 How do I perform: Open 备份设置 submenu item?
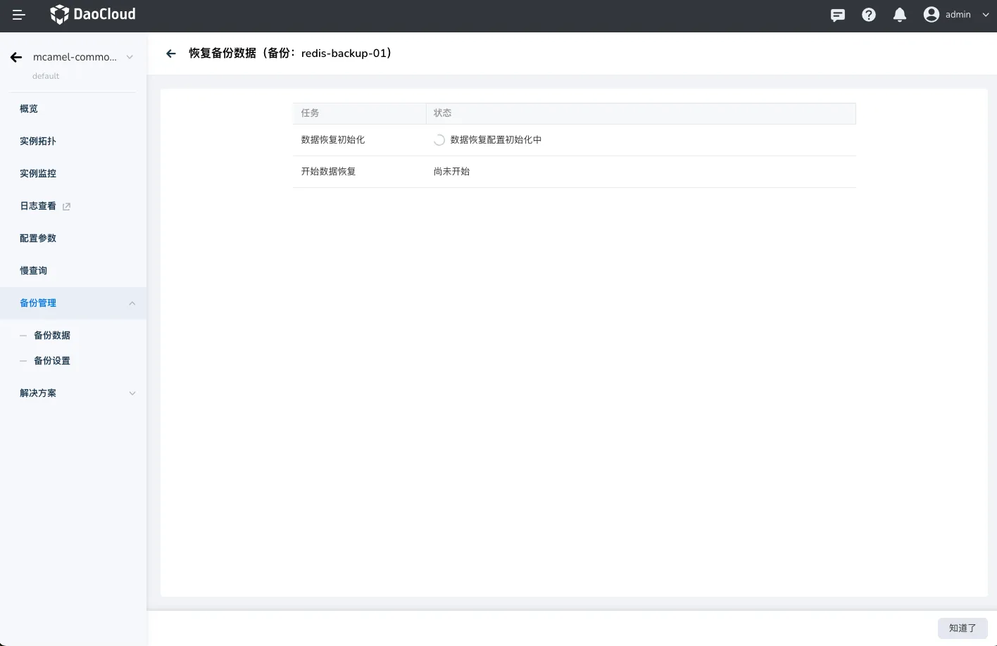52,361
